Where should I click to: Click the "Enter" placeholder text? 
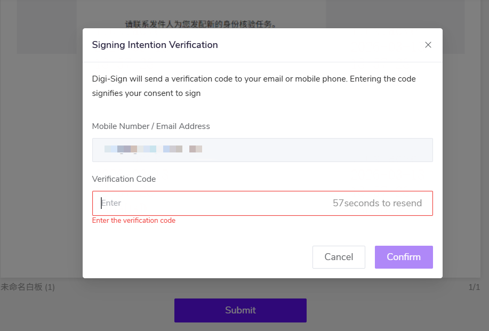pos(111,203)
